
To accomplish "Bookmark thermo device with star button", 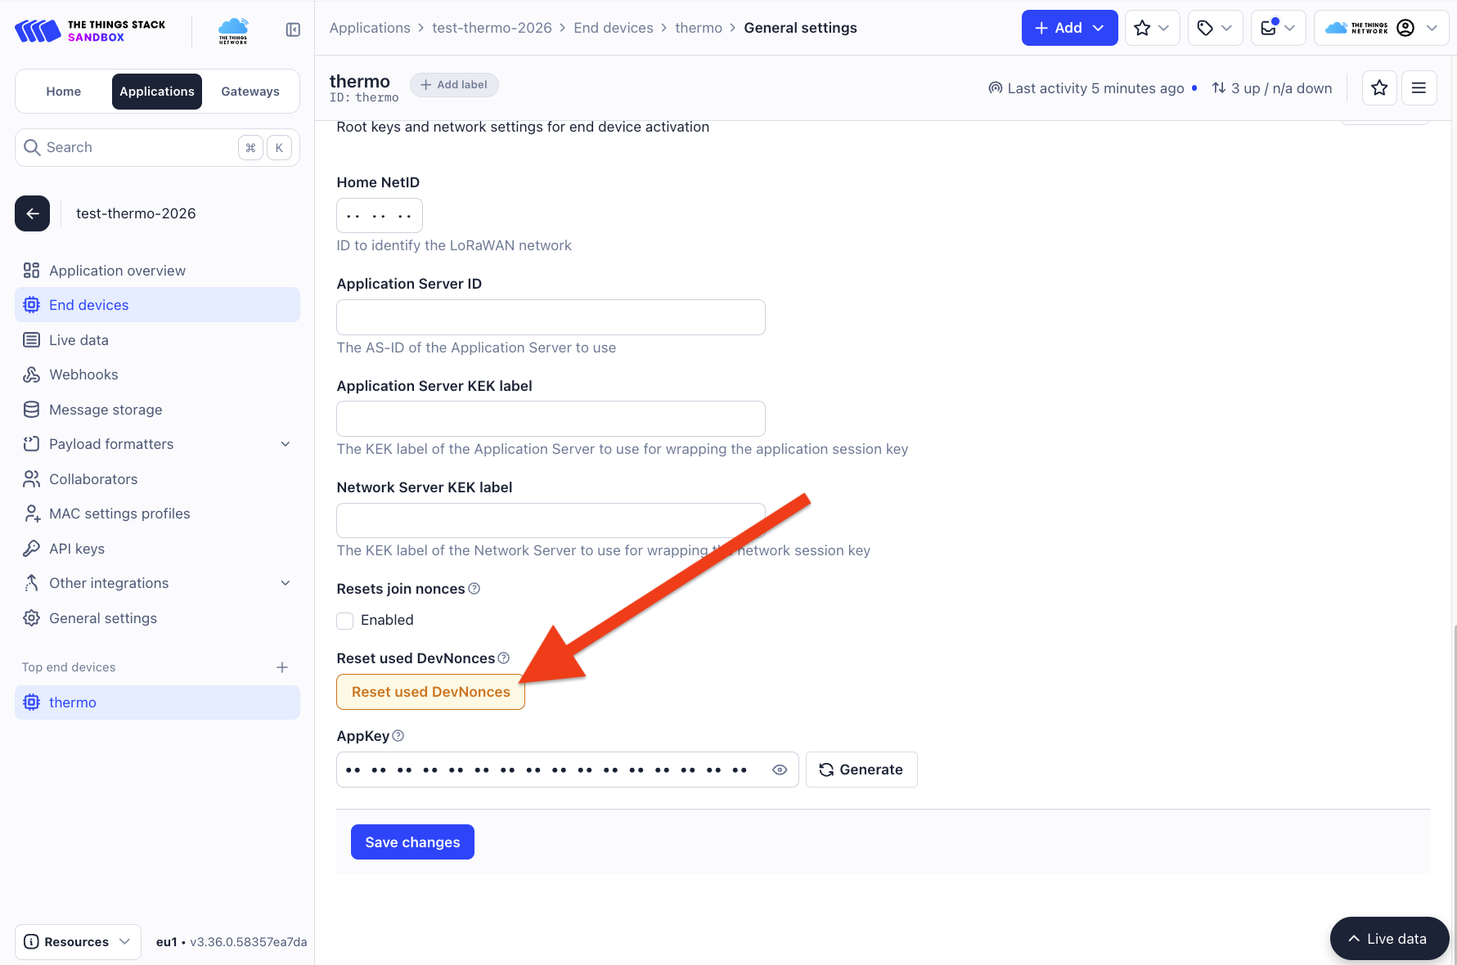I will 1379,88.
